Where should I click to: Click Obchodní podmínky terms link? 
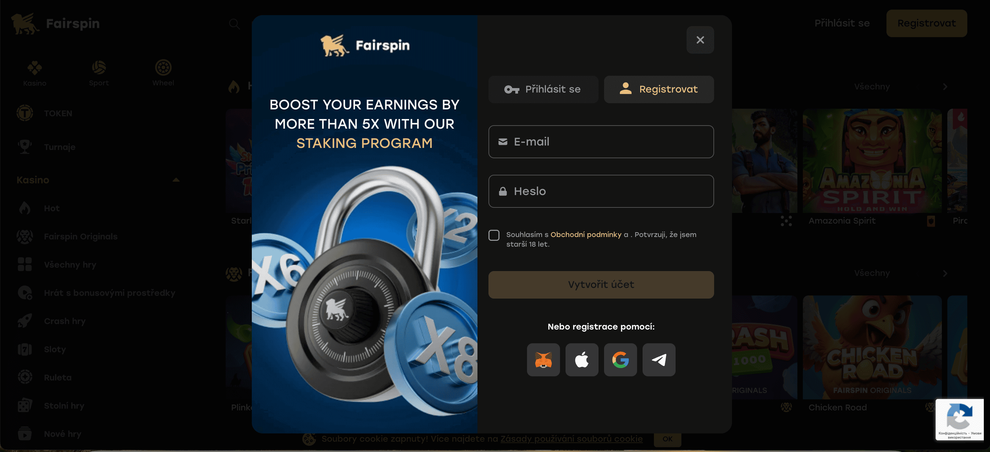pyautogui.click(x=586, y=234)
